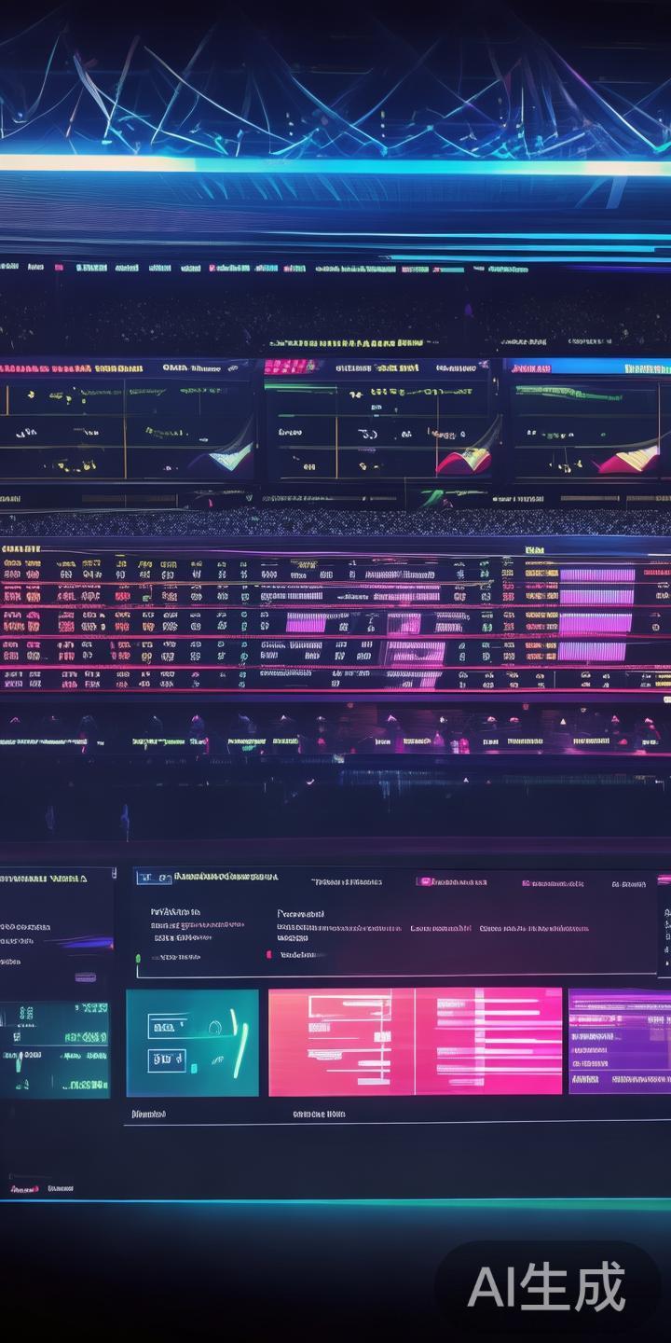Click the blue header bar above right chart panel
Viewport: 671px width, 1343px height.
[587, 367]
